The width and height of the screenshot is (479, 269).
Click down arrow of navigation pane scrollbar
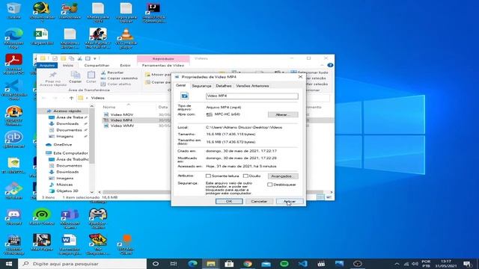tap(91, 192)
